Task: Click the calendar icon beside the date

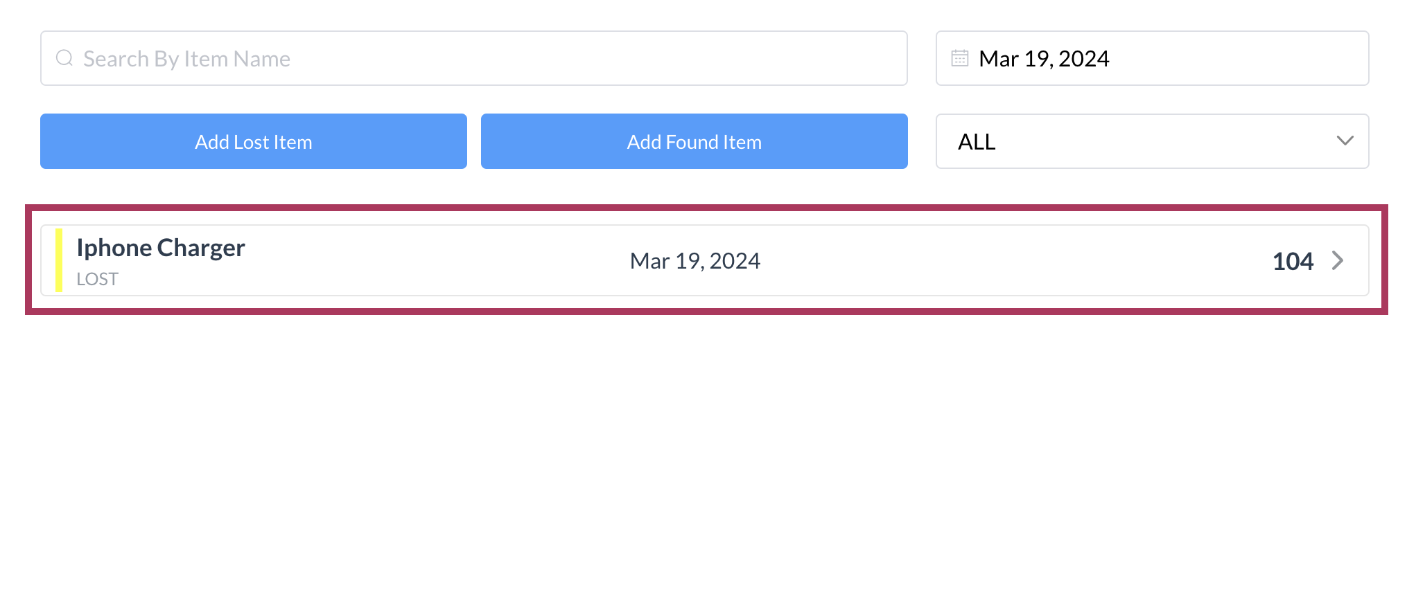Action: pos(959,58)
